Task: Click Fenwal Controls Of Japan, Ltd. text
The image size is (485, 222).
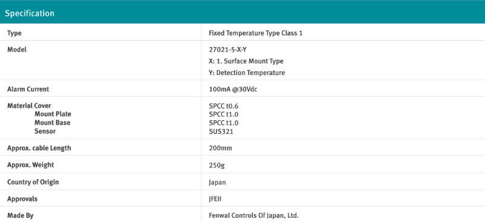Action: pos(254,215)
